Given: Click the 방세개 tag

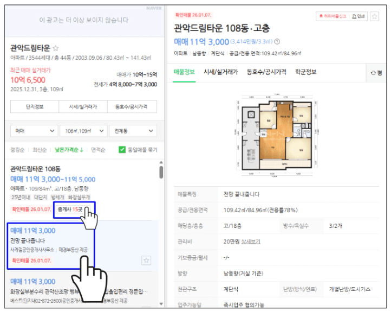Looking at the screenshot, I should point(57,197).
